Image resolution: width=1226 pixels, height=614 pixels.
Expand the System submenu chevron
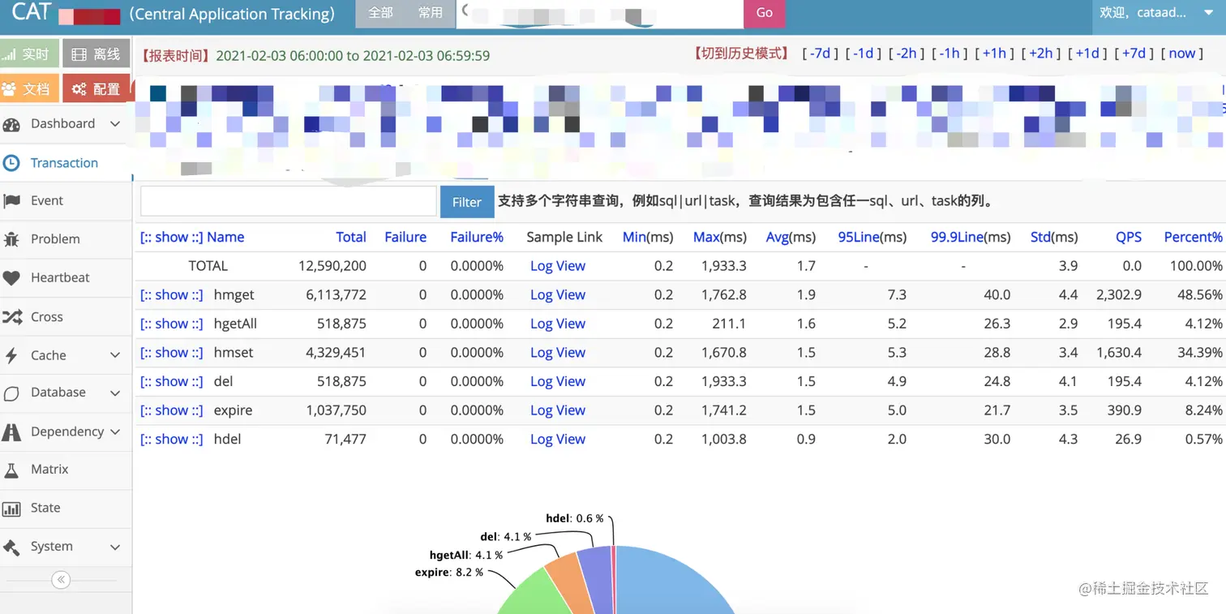115,547
